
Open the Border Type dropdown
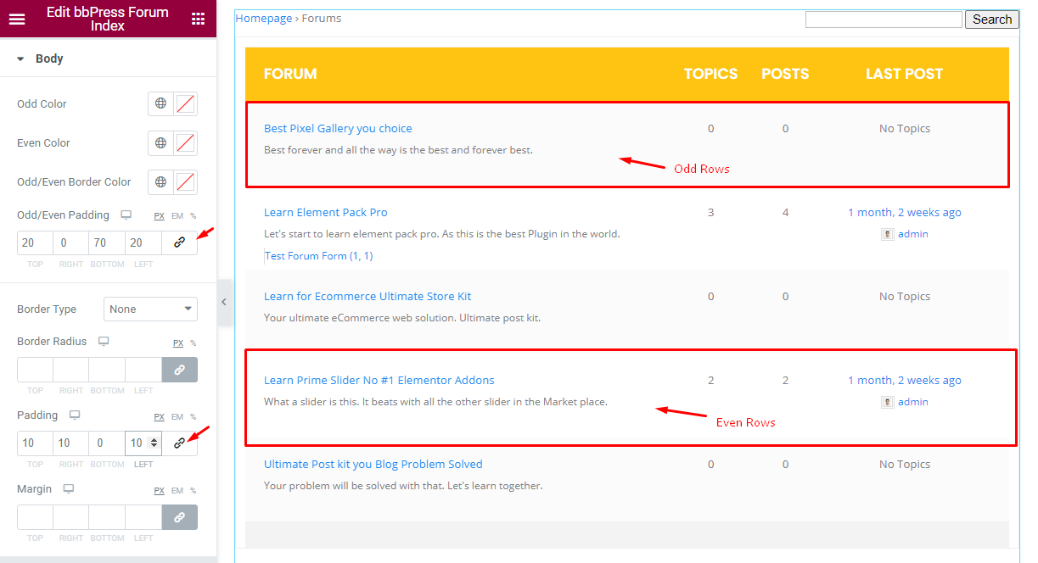coord(150,309)
